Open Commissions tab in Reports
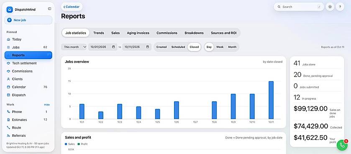Viewport: 351px width, 154px height. click(167, 33)
